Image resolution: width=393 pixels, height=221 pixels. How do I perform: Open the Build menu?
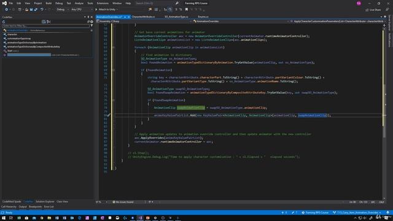tap(49, 3)
